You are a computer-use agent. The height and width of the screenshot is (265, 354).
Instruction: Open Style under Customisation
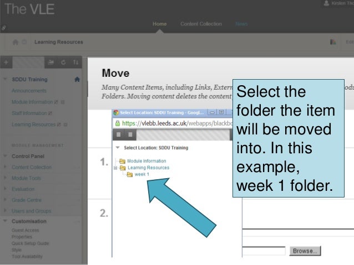click(x=17, y=250)
